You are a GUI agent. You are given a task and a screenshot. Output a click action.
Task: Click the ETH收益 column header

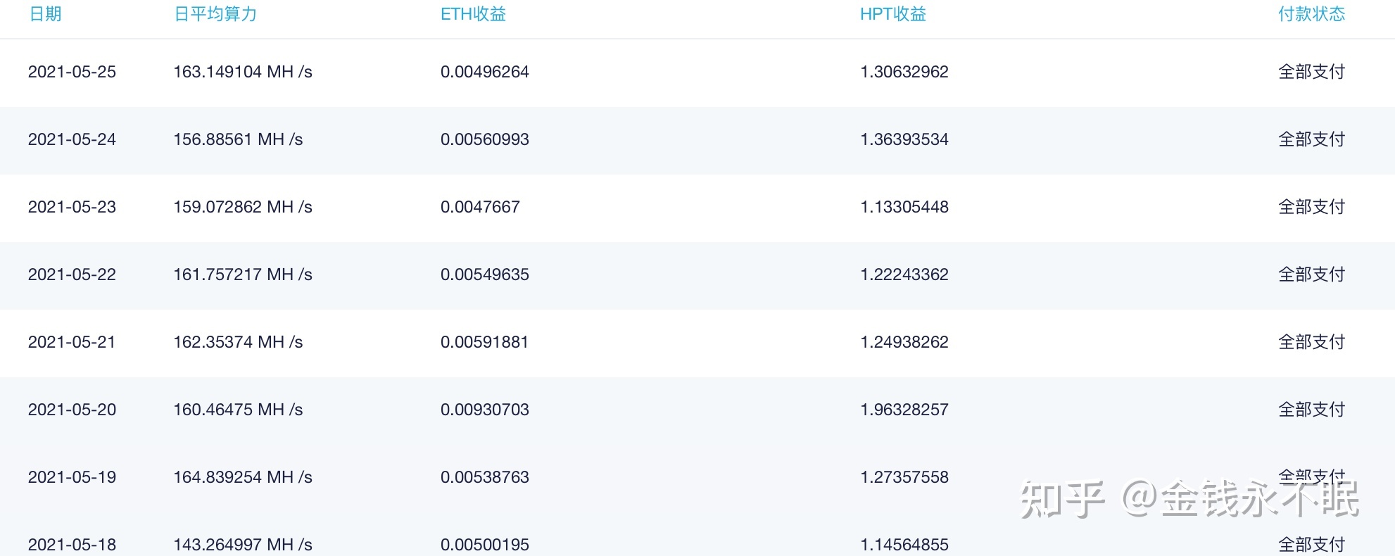(x=473, y=14)
